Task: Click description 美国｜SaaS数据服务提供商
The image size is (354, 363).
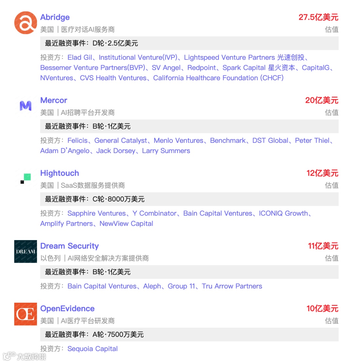Action: (83, 185)
